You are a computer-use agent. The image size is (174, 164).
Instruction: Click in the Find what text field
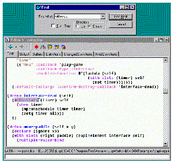click(x=77, y=16)
